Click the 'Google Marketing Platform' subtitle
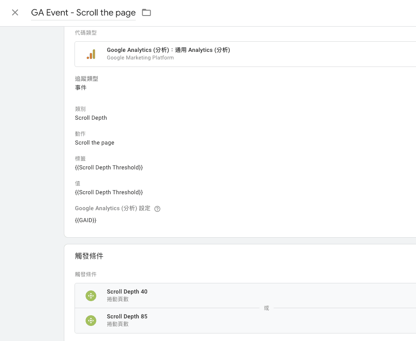This screenshot has width=416, height=341. (x=140, y=58)
